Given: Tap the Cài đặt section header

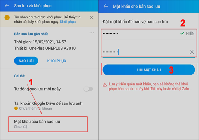Looking at the screenshot, I should click(x=20, y=76).
